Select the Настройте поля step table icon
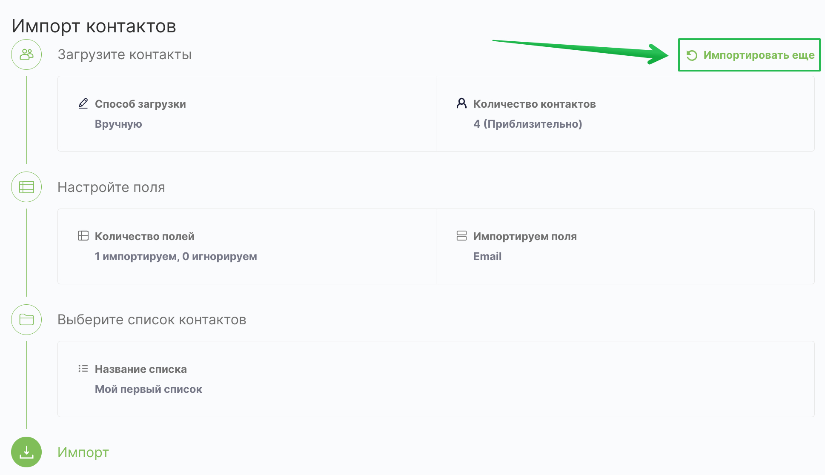This screenshot has height=475, width=825. (26, 187)
